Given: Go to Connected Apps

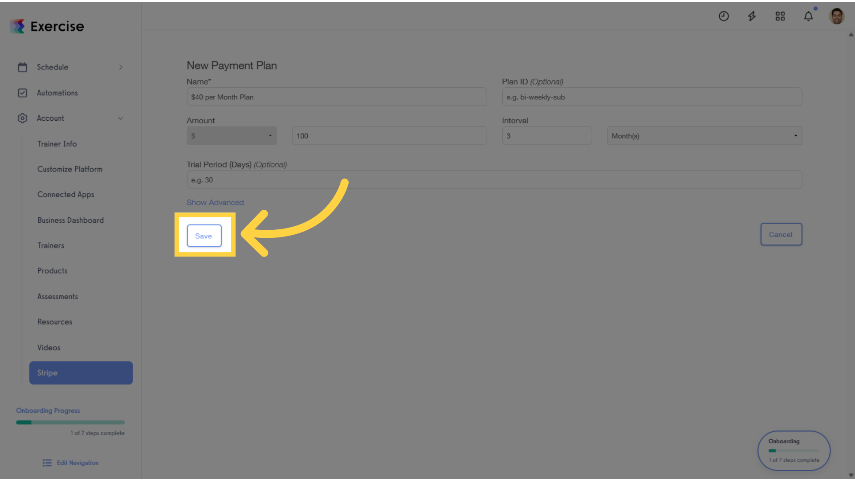Looking at the screenshot, I should click(66, 195).
